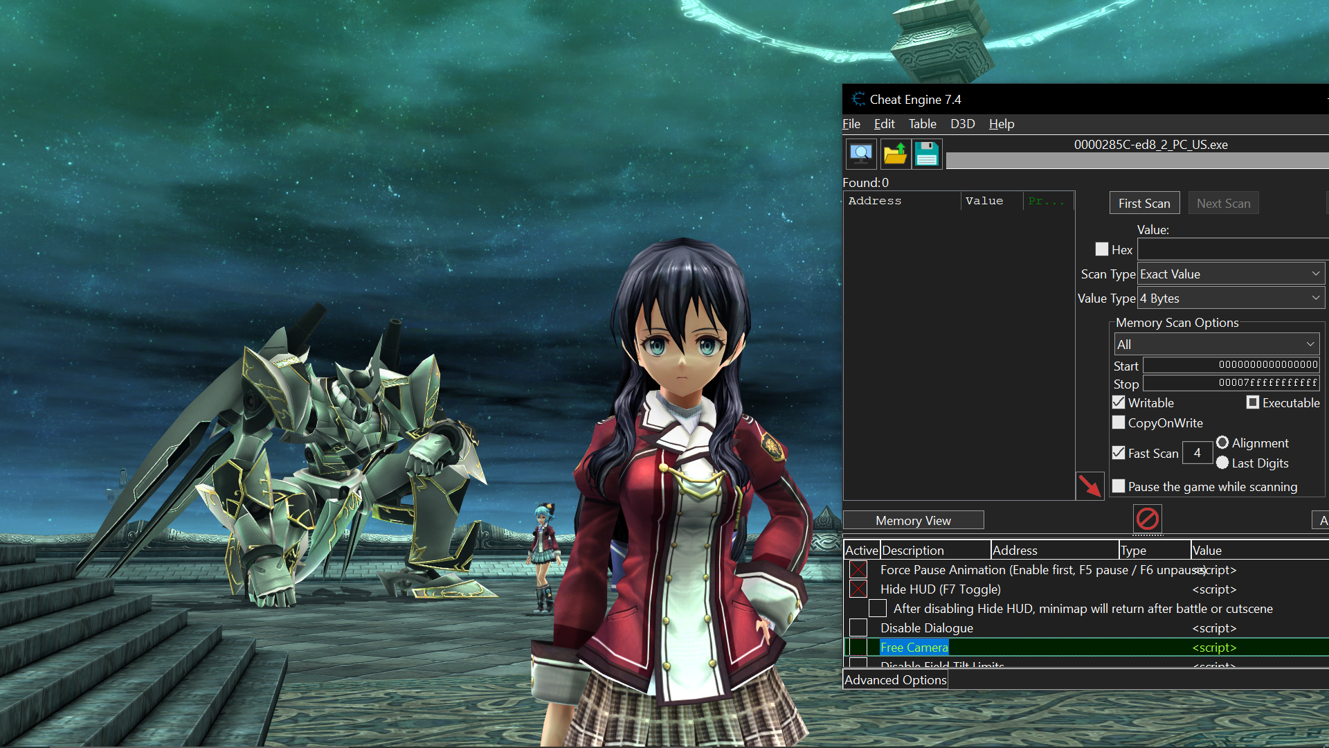Click the process name 0000285C-ed8_2_PC_US.exe
This screenshot has width=1329, height=748.
coord(1150,144)
